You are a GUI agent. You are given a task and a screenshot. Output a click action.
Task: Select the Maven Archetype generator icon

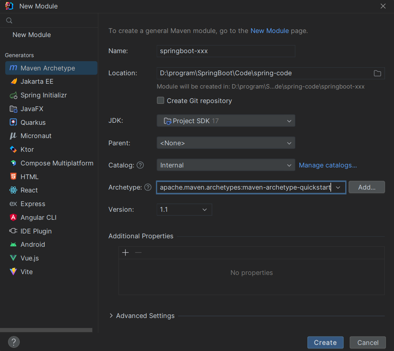13,68
